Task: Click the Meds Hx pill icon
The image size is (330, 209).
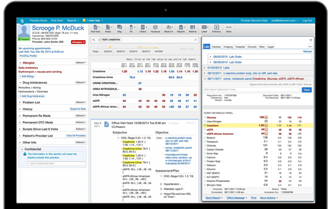Action: pyautogui.click(x=169, y=28)
